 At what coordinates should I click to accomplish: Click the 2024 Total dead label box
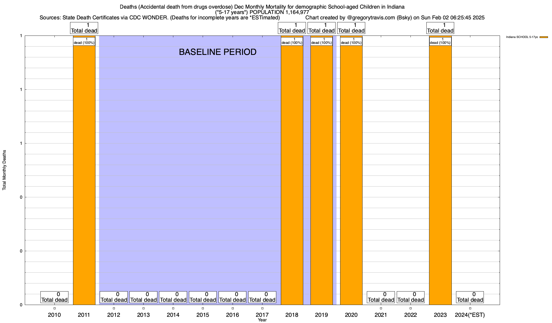pyautogui.click(x=470, y=297)
